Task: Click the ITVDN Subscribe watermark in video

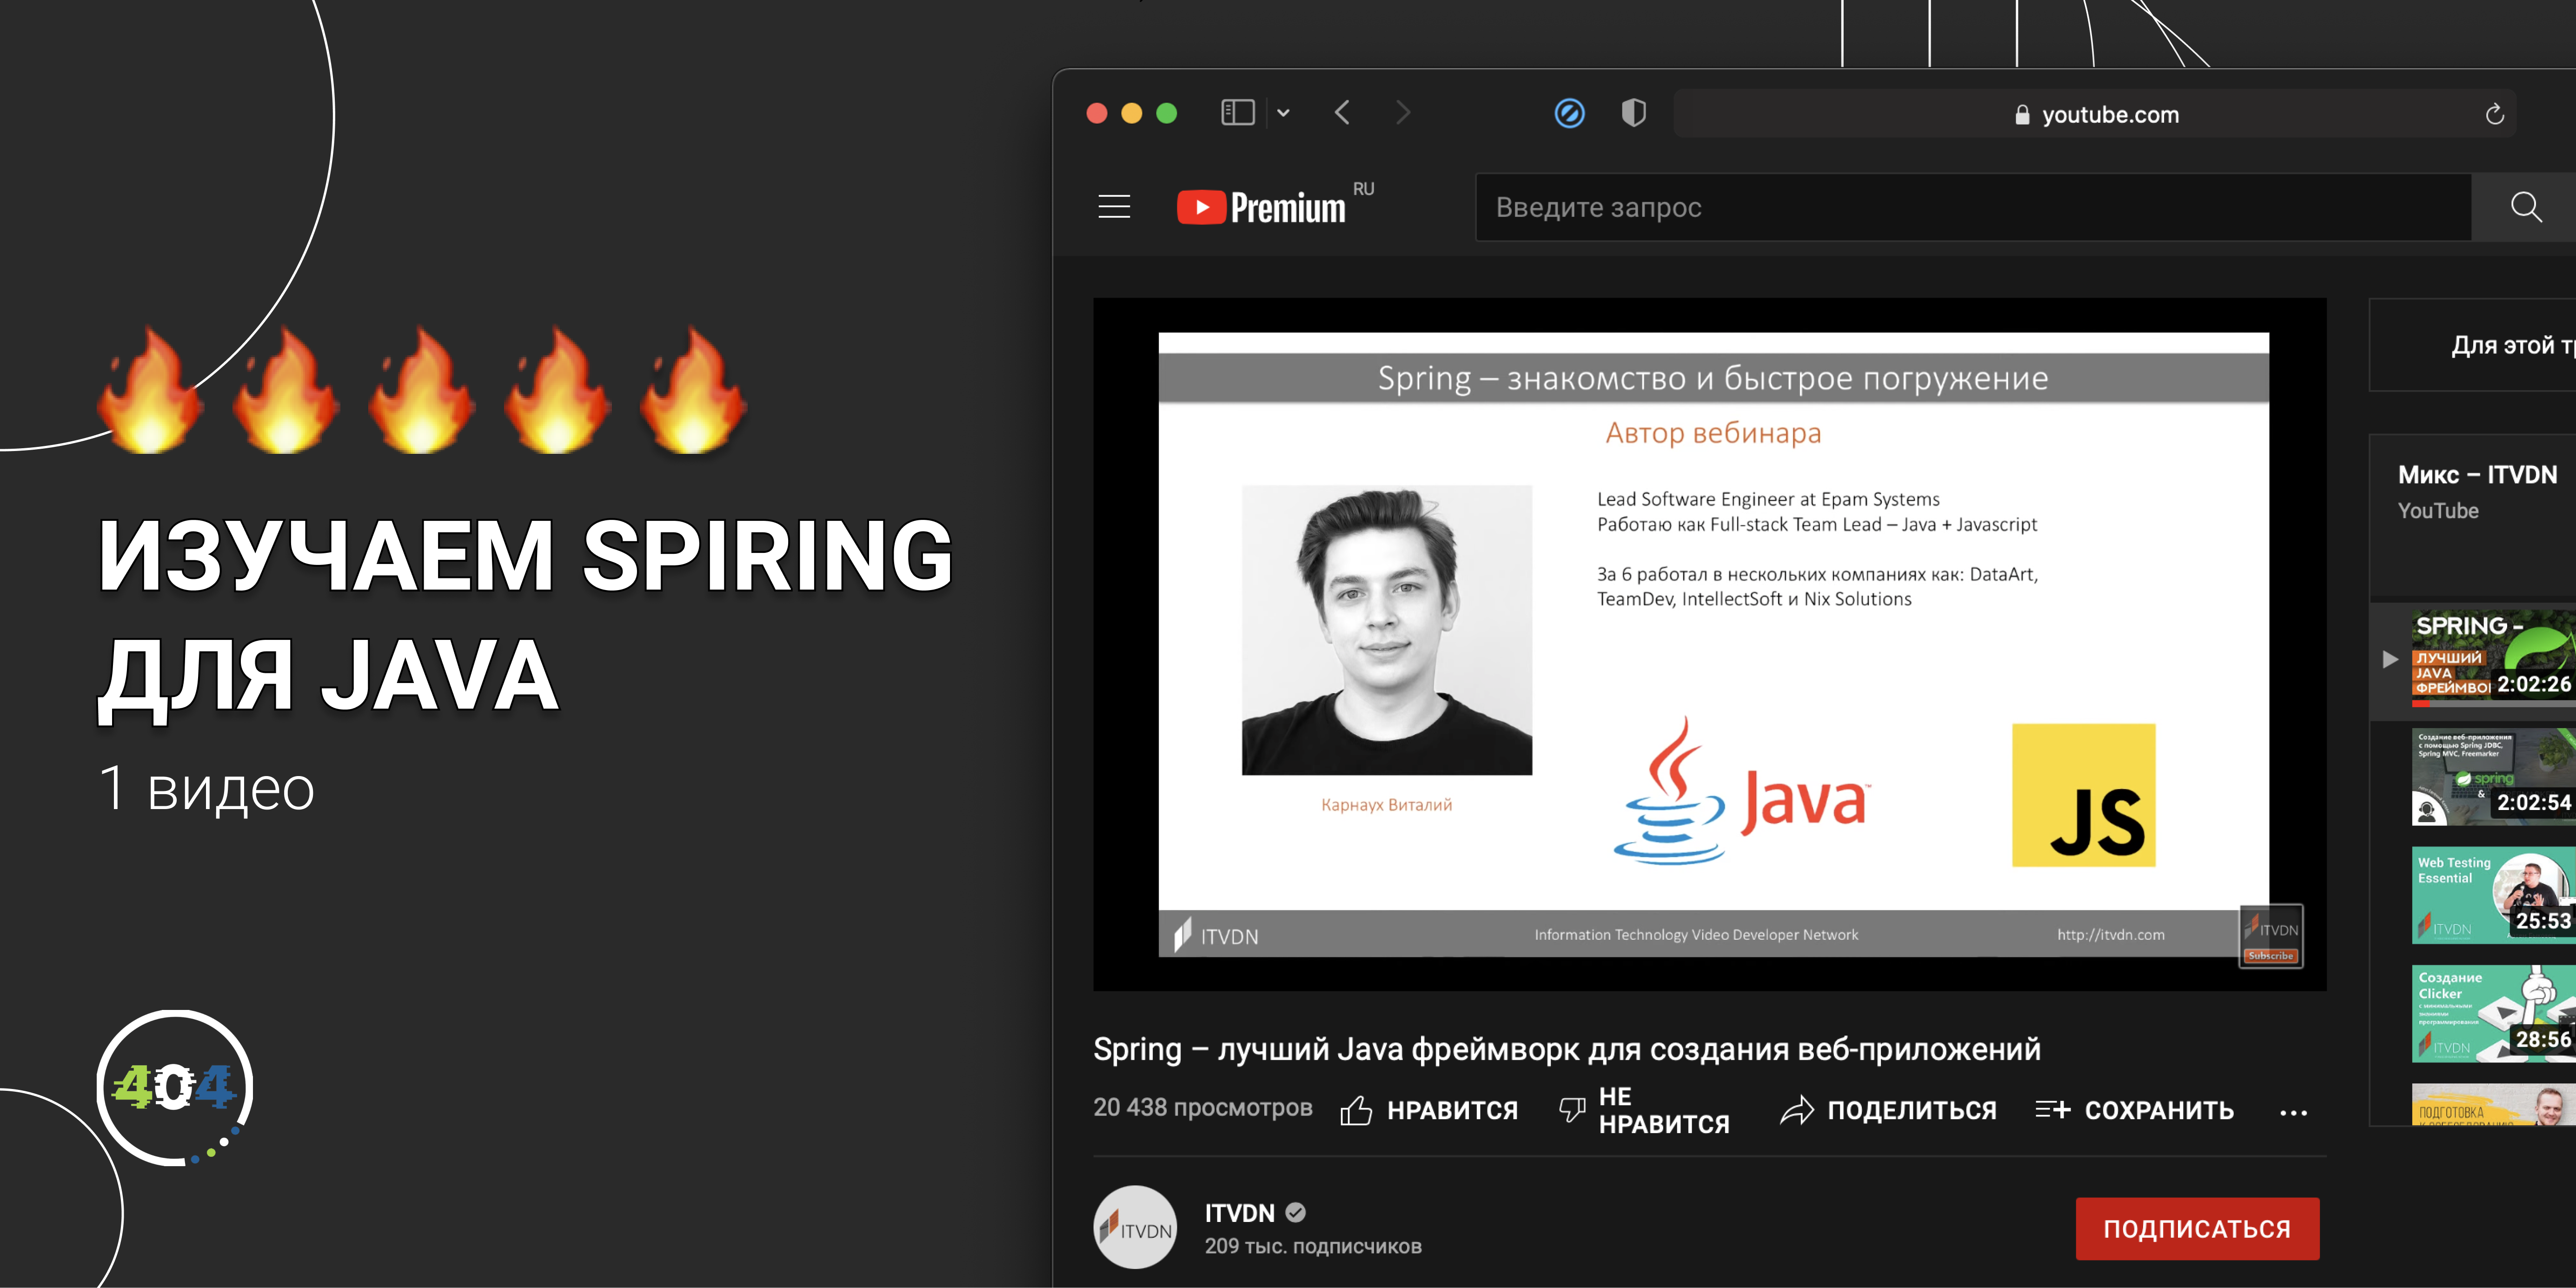Action: (2271, 937)
